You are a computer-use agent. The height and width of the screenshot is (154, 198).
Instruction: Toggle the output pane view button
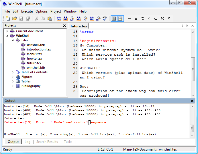click(x=120, y=19)
